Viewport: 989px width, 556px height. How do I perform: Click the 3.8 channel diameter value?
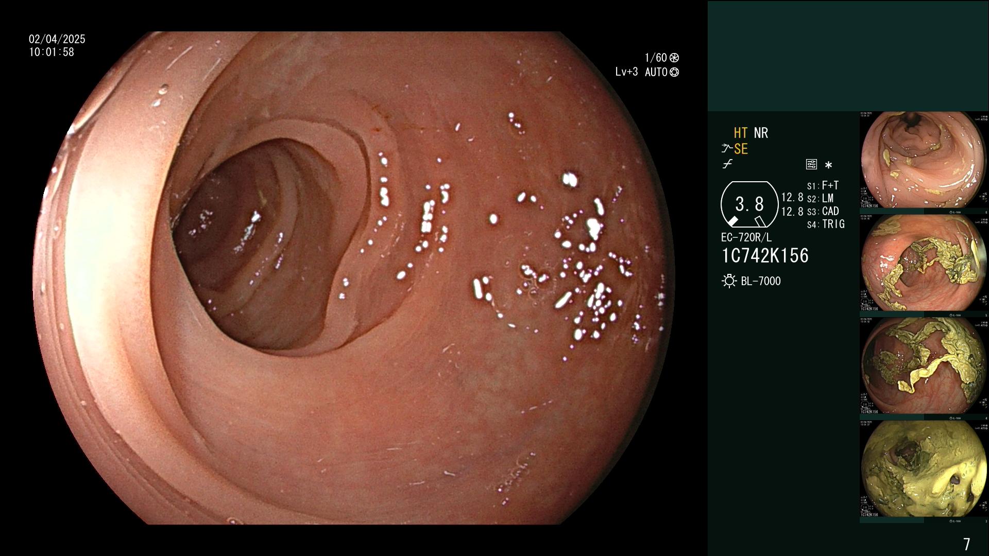click(x=749, y=204)
